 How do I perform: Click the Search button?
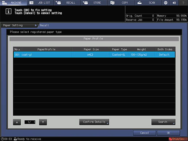click(x=163, y=122)
